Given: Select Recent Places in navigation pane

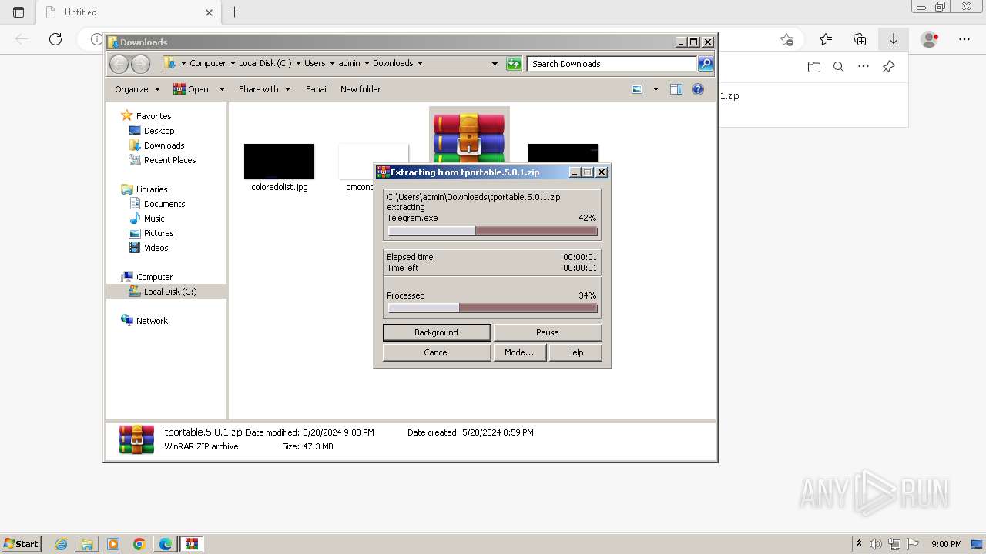Looking at the screenshot, I should tap(169, 160).
